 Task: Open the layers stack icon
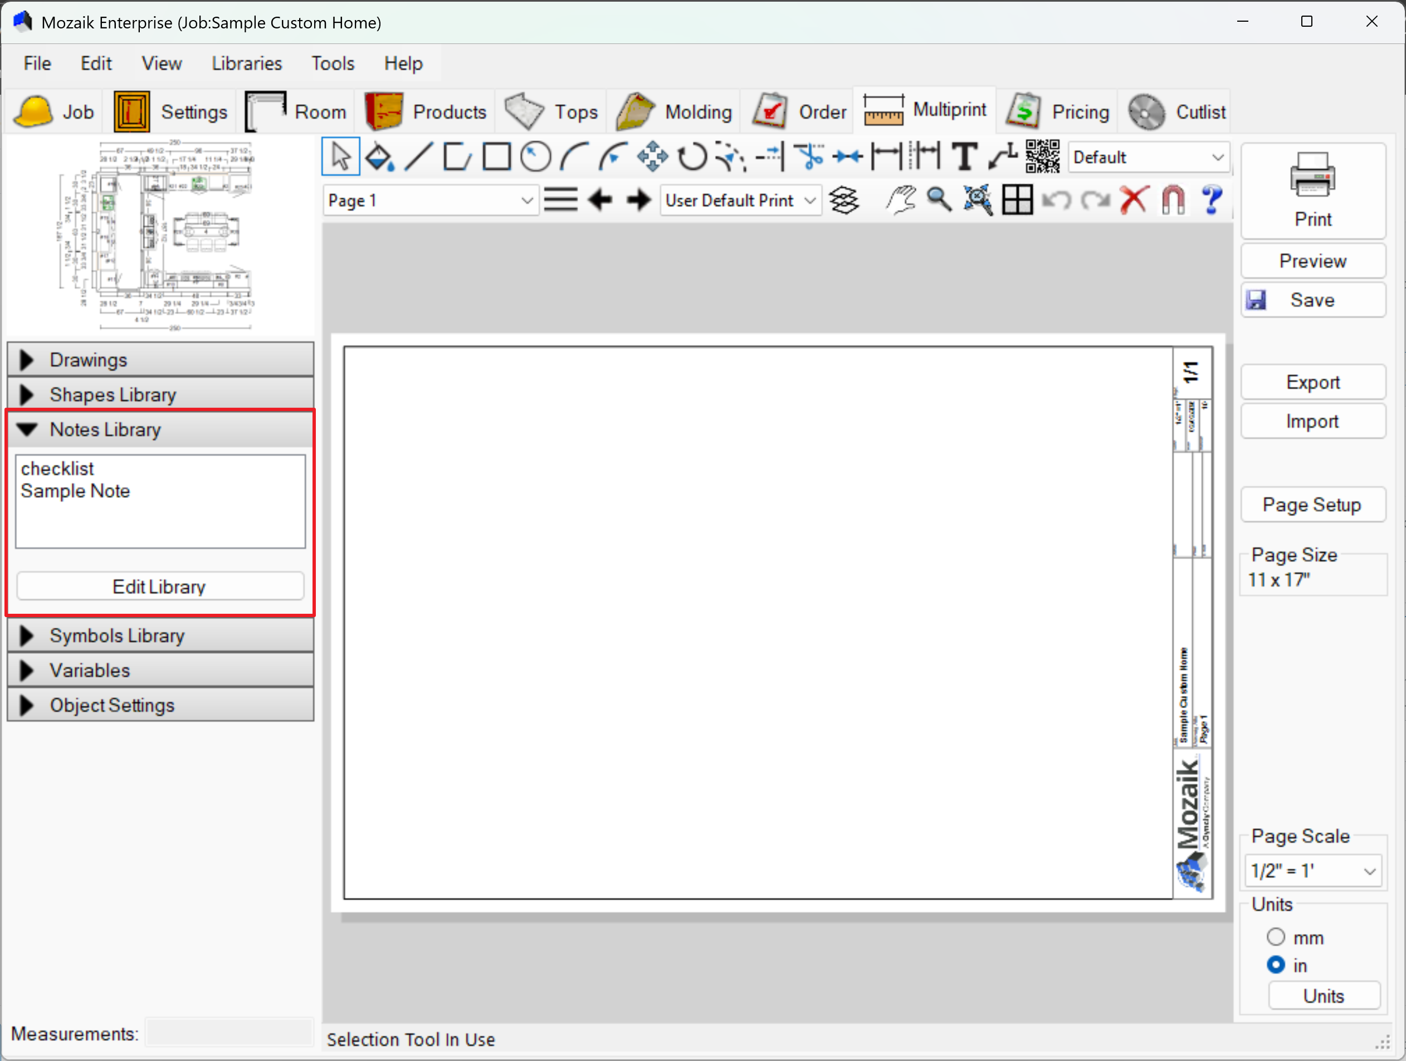pos(844,201)
